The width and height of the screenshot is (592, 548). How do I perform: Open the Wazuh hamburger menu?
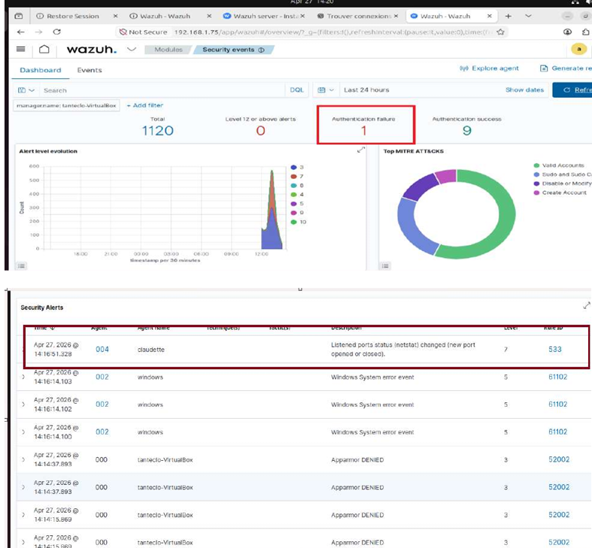pos(21,49)
